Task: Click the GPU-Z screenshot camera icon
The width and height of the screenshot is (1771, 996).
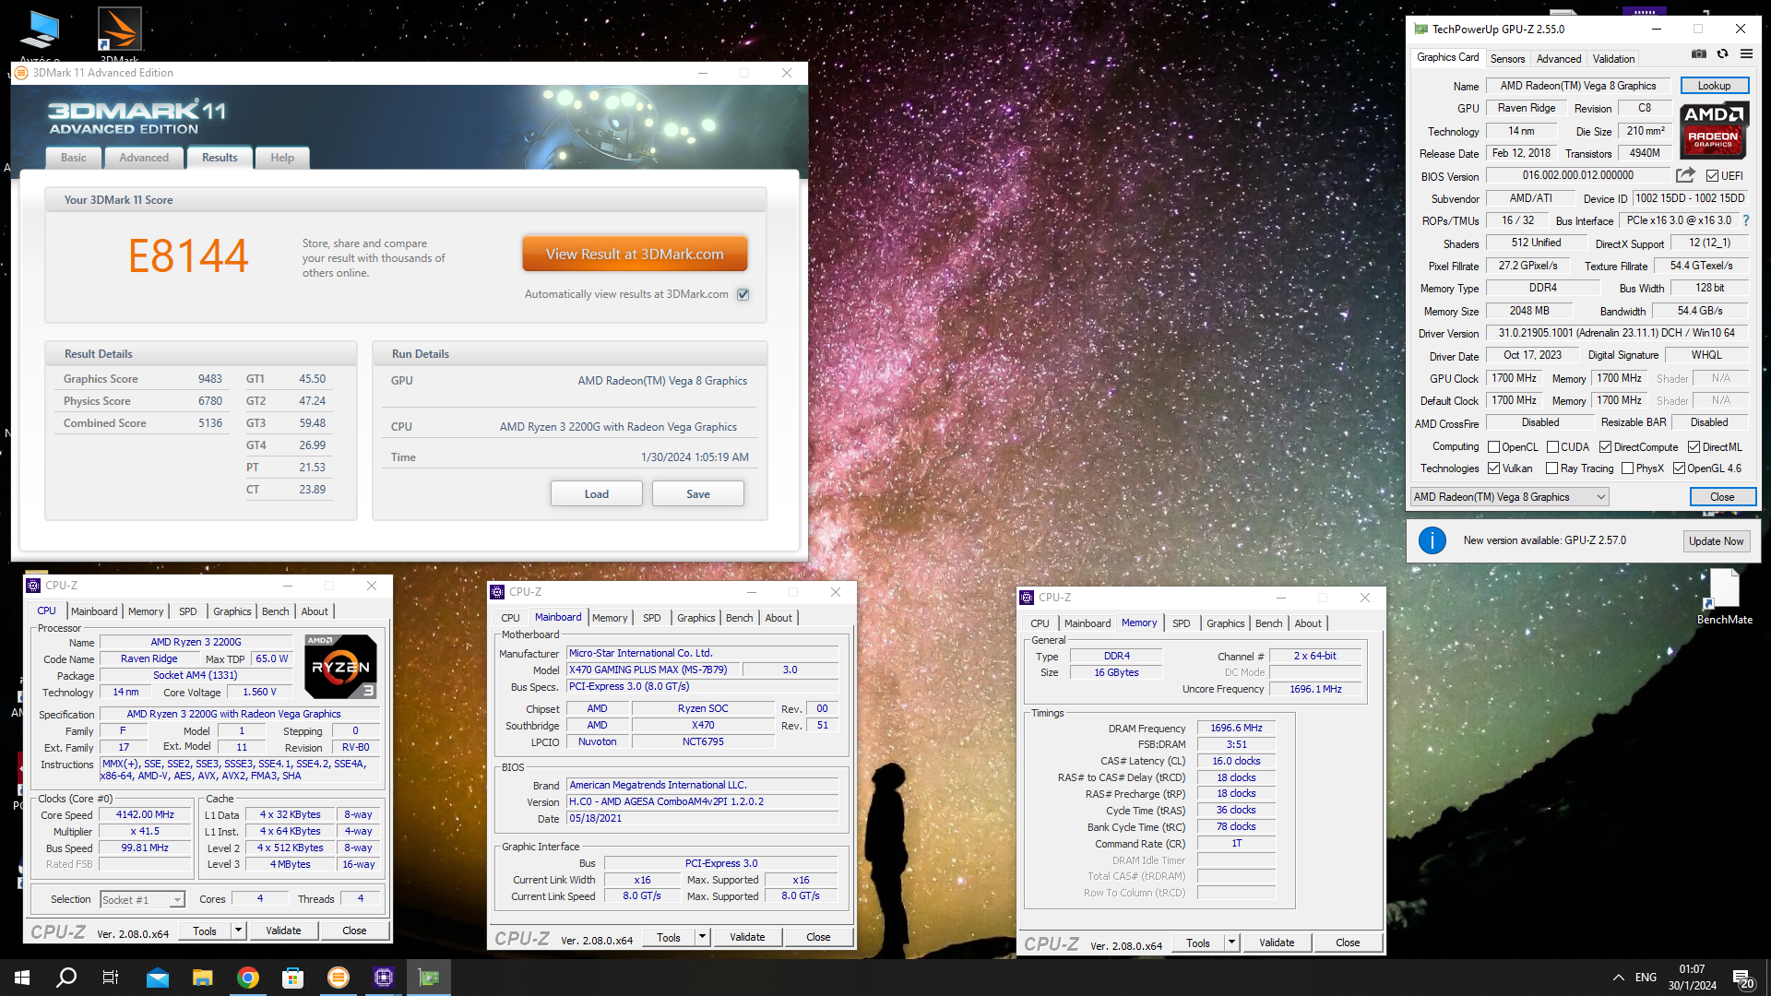Action: coord(1698,55)
